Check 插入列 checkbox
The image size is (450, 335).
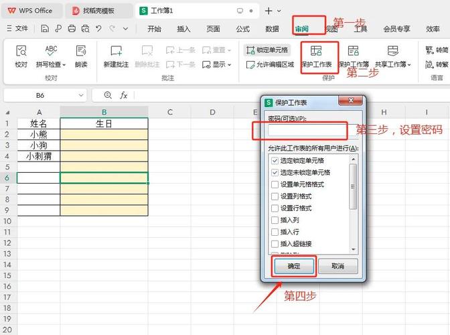(x=275, y=220)
